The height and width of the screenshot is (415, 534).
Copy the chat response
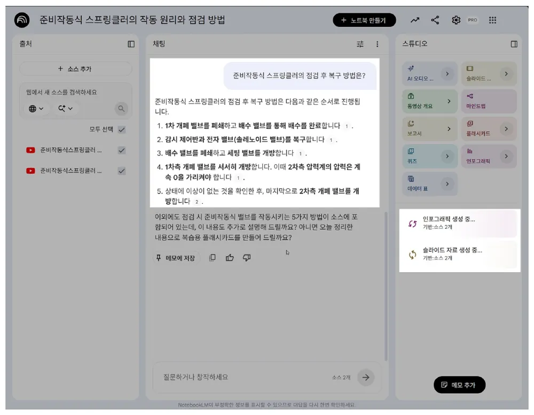click(212, 257)
